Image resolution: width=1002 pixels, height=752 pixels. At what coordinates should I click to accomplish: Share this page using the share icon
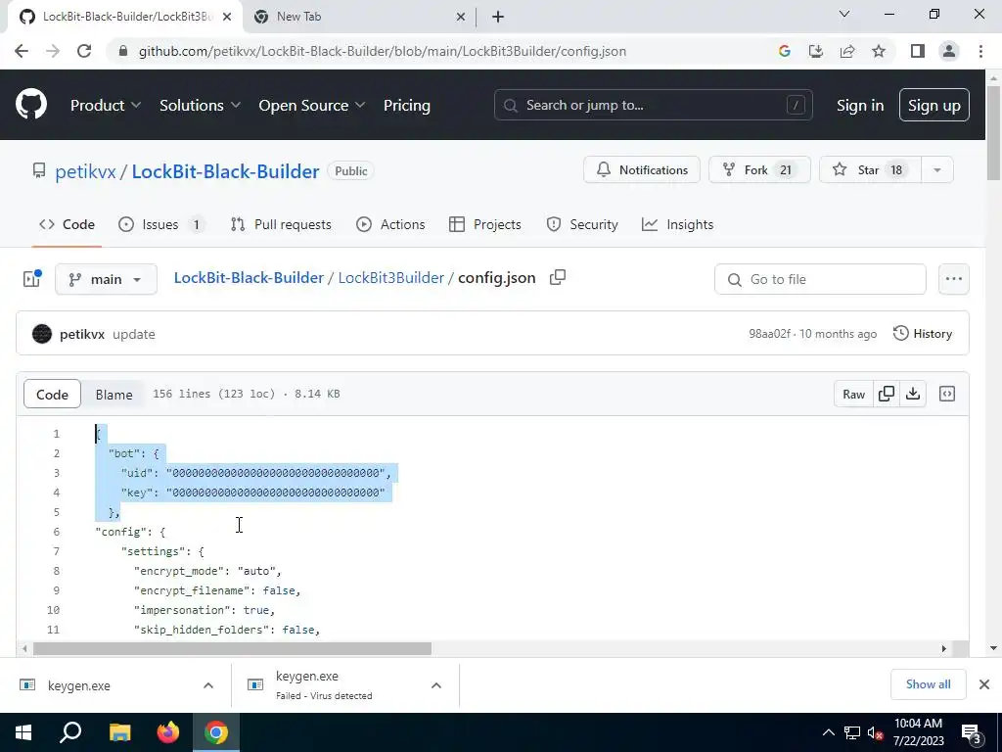847,51
